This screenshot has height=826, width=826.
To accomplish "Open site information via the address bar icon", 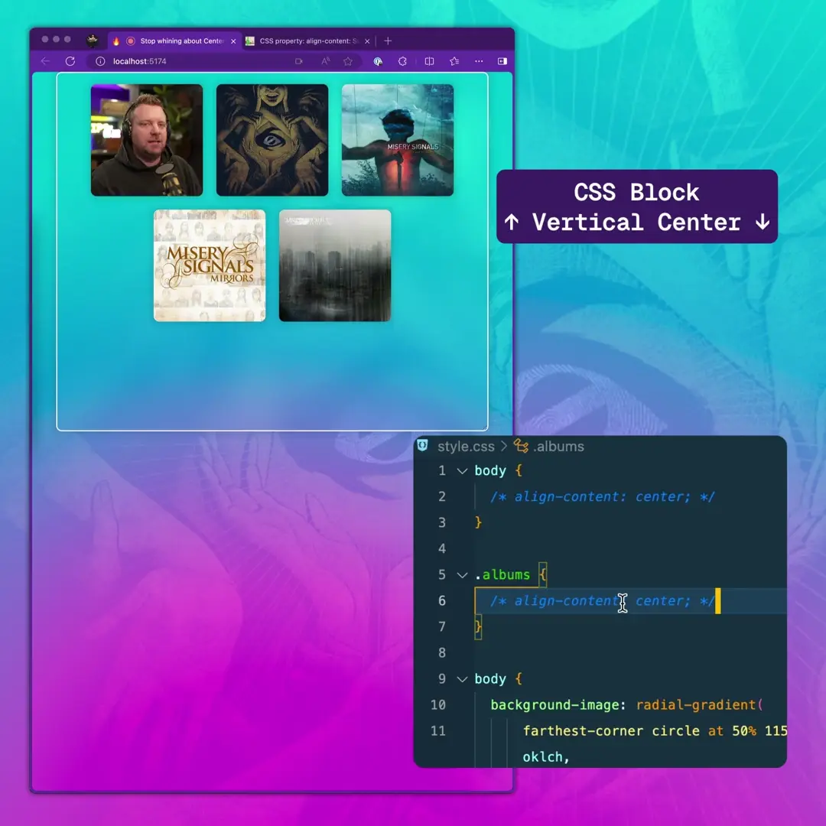I will click(x=99, y=61).
